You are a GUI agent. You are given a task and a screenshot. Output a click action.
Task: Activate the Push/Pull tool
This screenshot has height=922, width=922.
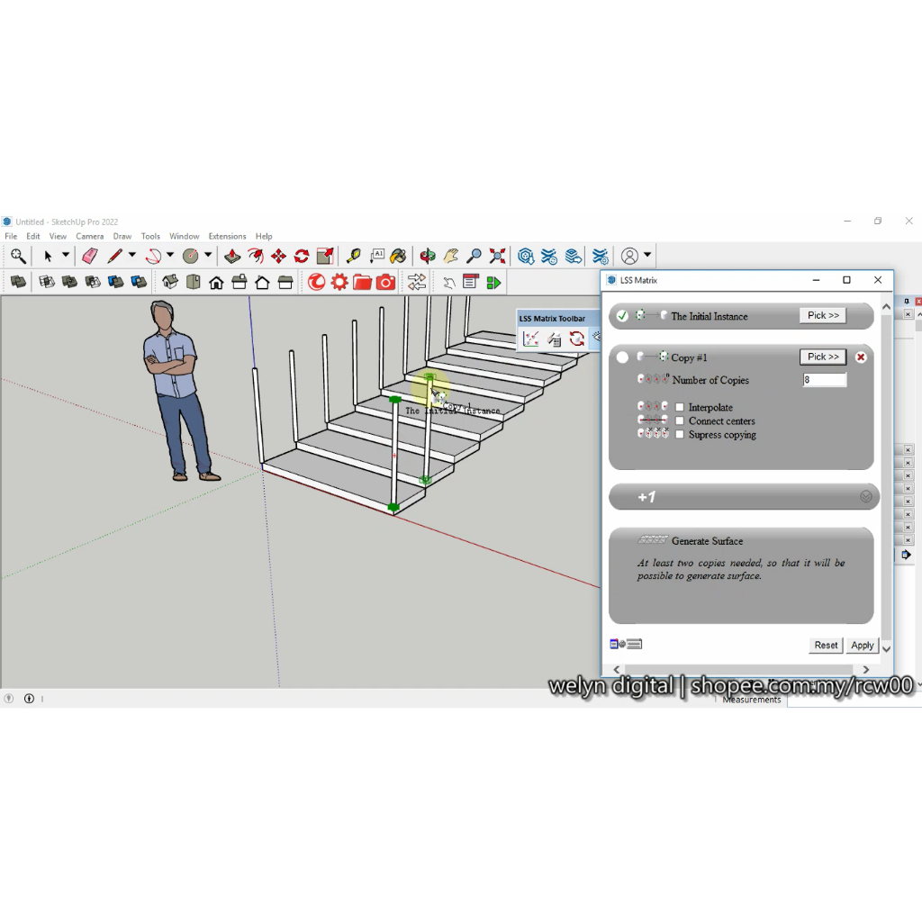click(x=232, y=256)
